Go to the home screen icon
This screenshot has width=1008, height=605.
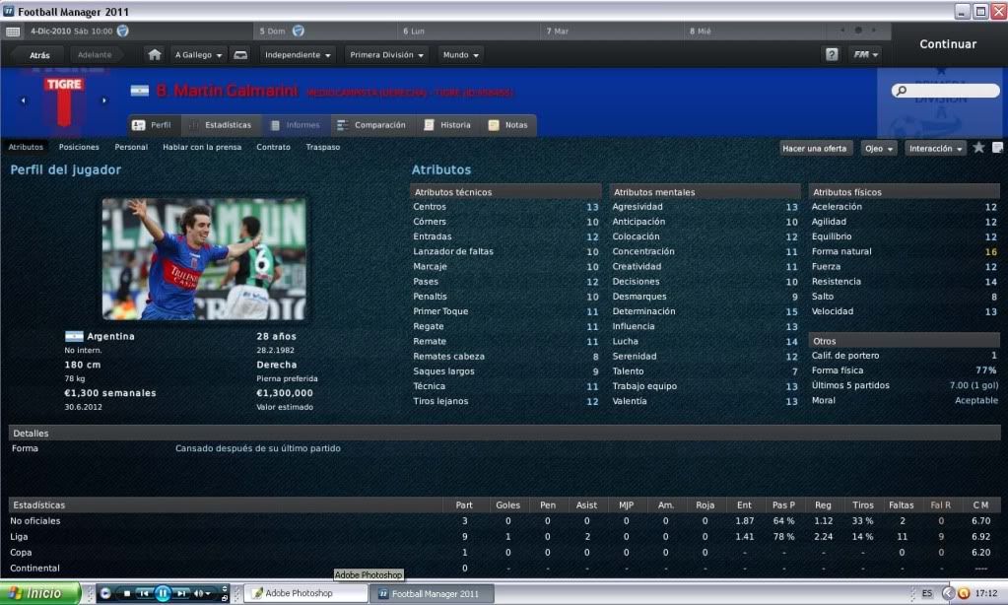click(x=155, y=54)
